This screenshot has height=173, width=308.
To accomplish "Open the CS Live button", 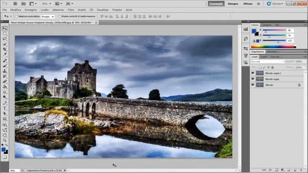I will click(275, 4).
